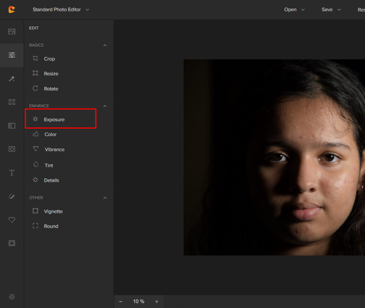
Task: Click the Details sharpen icon
Action: 35,180
